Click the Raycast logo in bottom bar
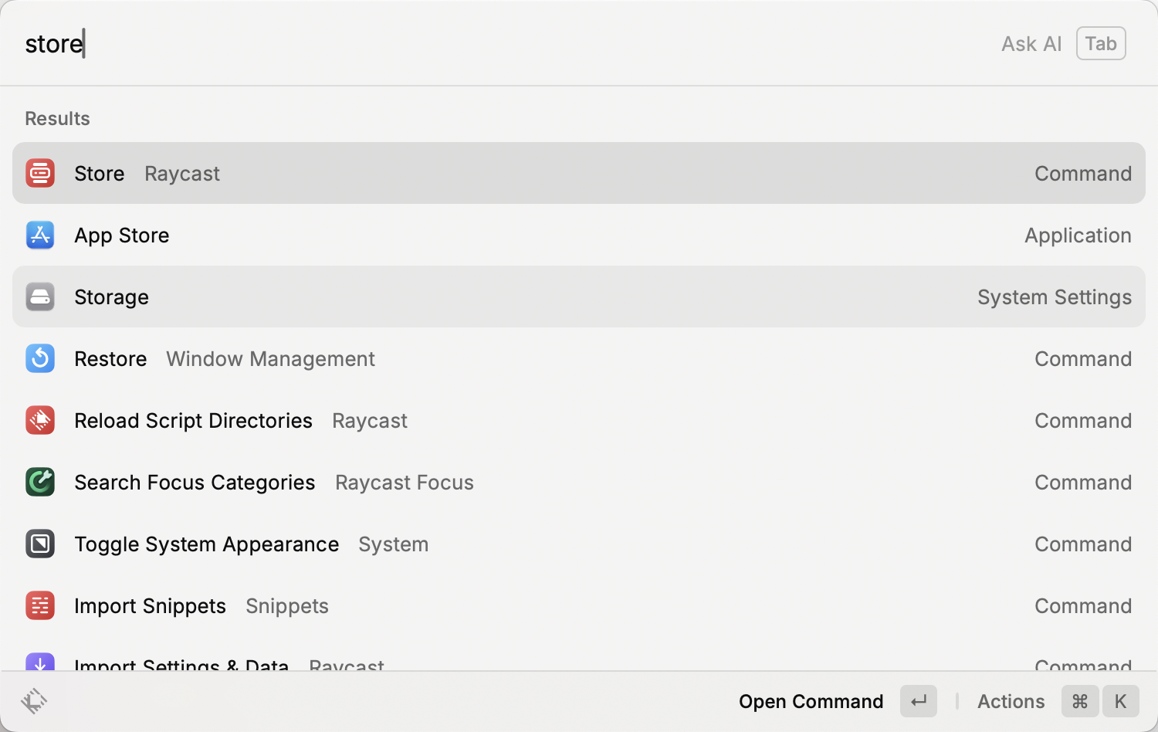 (x=34, y=701)
